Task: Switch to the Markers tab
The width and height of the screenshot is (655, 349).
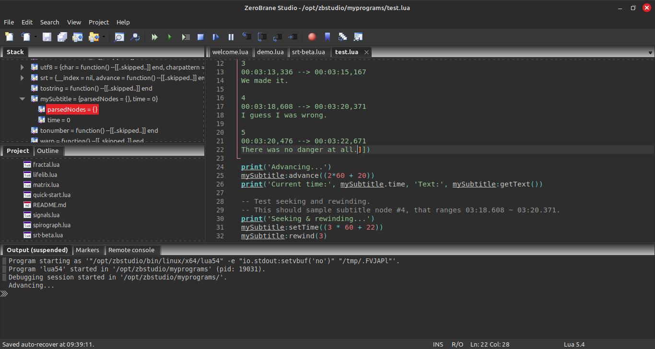Action: pyautogui.click(x=87, y=250)
